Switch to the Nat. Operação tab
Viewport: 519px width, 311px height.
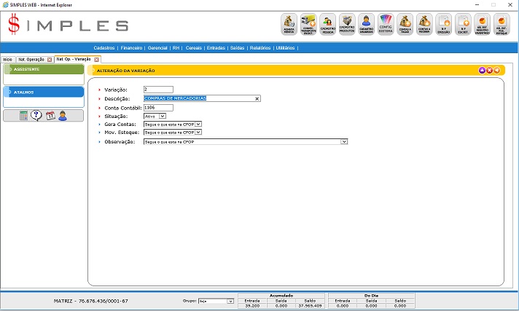click(x=31, y=59)
